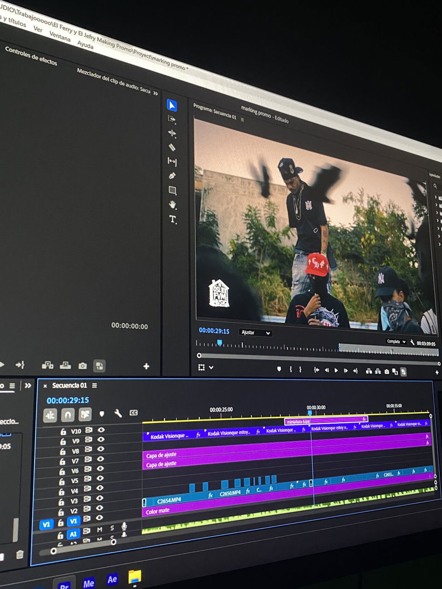Click Source monitor timecode 00:00:00:00

(129, 326)
